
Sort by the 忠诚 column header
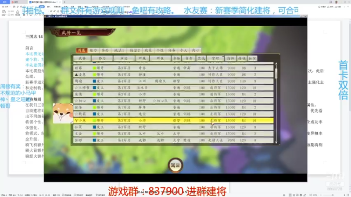point(201,58)
